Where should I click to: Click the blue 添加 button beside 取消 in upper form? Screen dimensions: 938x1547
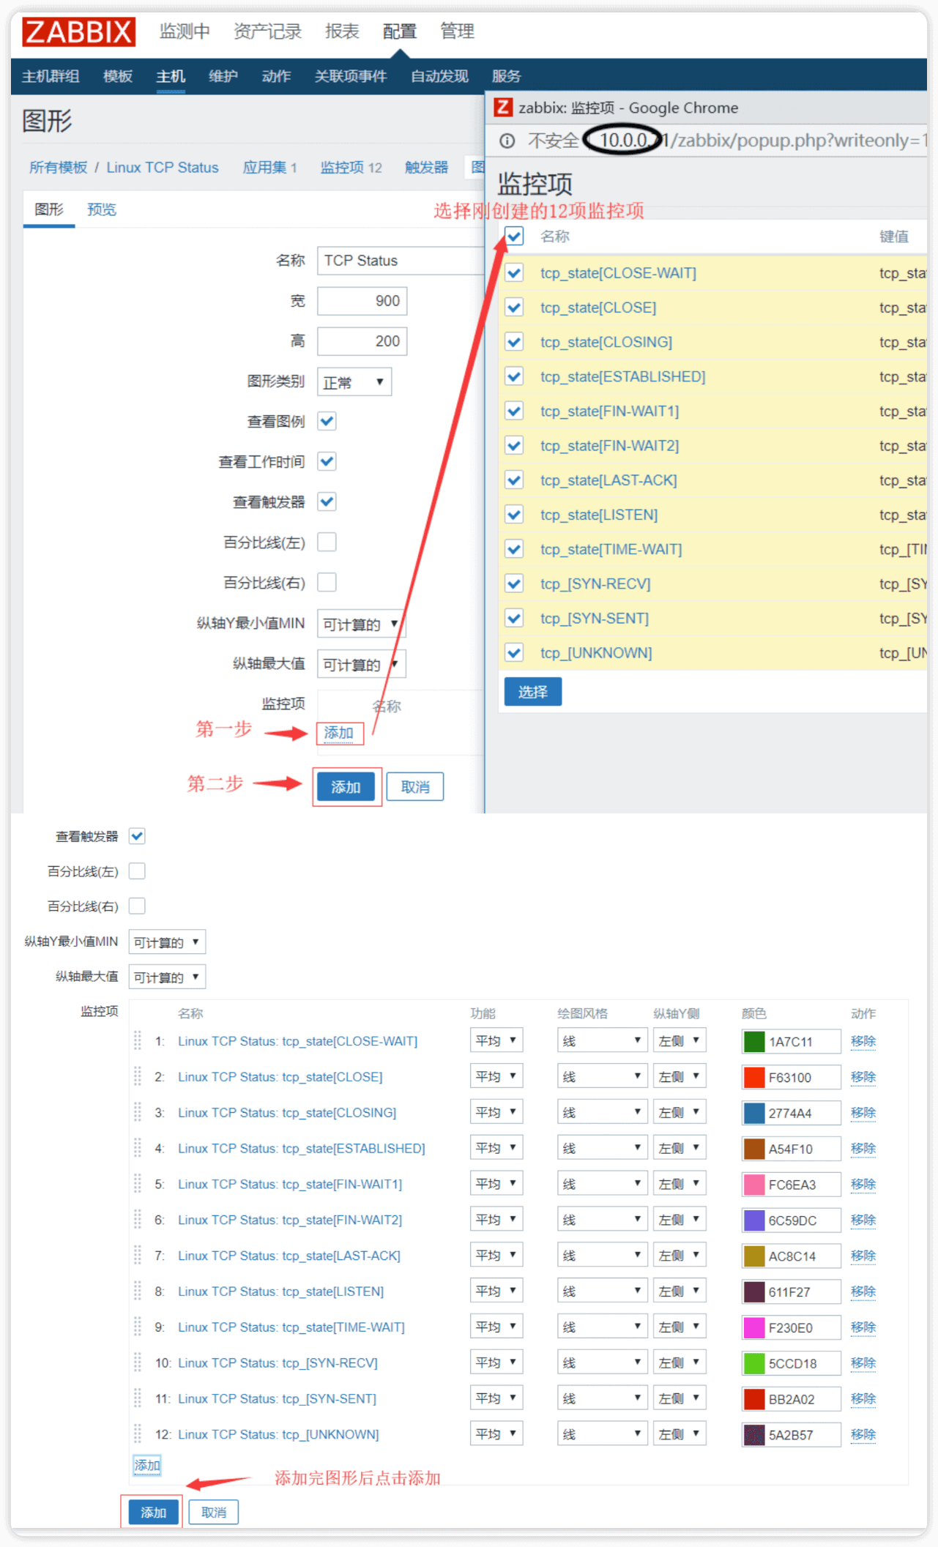tap(346, 787)
